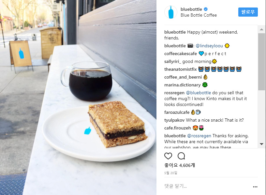266x195 pixels.
Task: Click the comment speech bubble icon
Action: pos(181,156)
